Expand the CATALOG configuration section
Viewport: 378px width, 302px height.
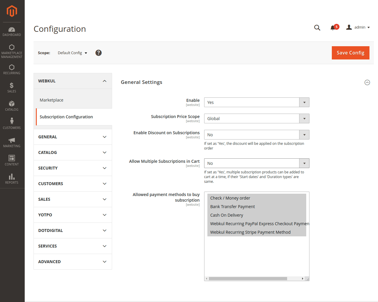coord(73,152)
